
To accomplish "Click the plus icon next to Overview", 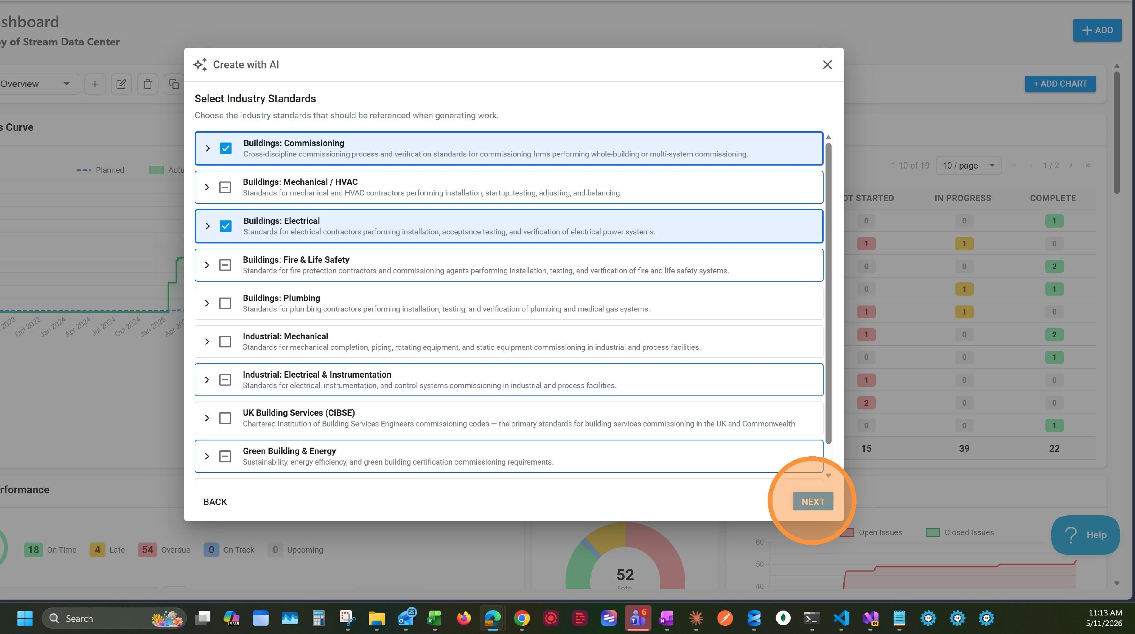I will tap(95, 84).
